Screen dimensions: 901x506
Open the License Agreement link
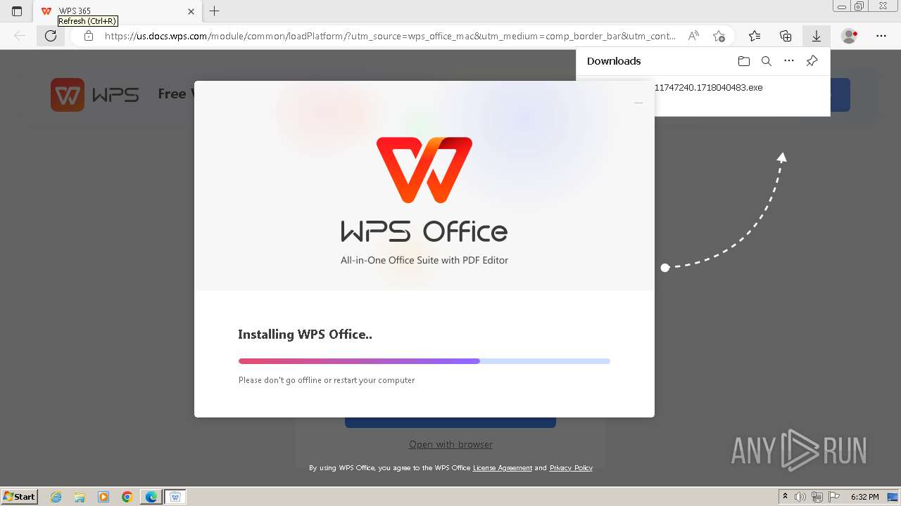coord(503,468)
